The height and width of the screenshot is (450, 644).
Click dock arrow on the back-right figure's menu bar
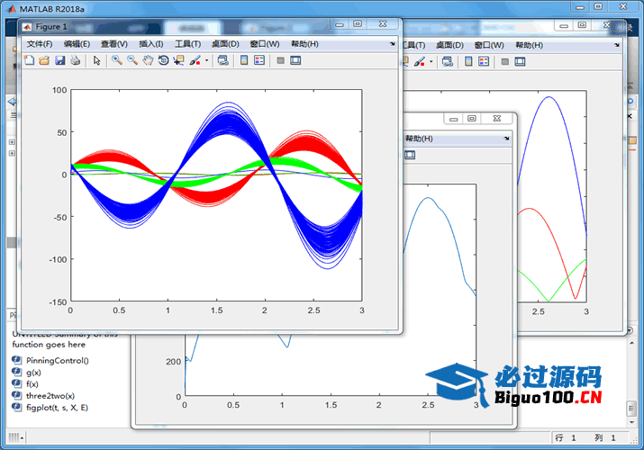[615, 45]
